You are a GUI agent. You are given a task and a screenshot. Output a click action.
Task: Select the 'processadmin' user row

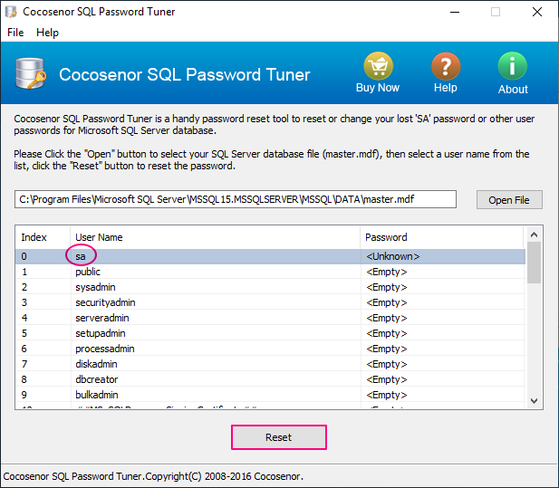(270, 349)
